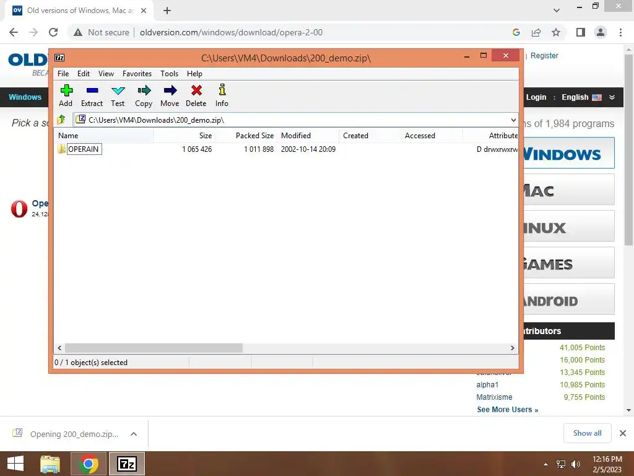Open File Explorer from the taskbar
The width and height of the screenshot is (634, 476).
coord(50,464)
